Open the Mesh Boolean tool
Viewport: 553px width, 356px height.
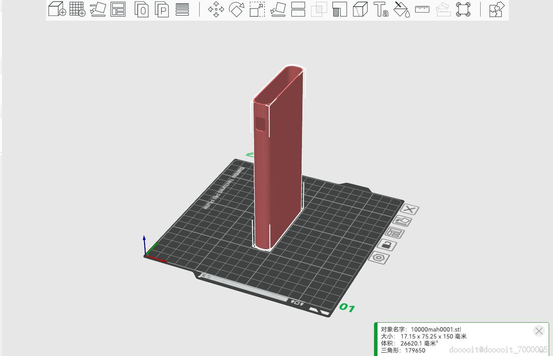tap(319, 9)
